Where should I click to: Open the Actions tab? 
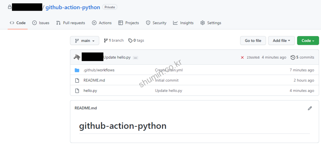point(102,23)
